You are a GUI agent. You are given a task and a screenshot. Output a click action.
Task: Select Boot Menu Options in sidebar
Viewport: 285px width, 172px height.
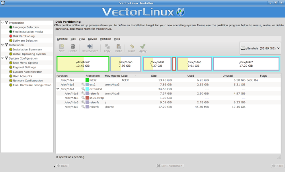tap(25, 63)
